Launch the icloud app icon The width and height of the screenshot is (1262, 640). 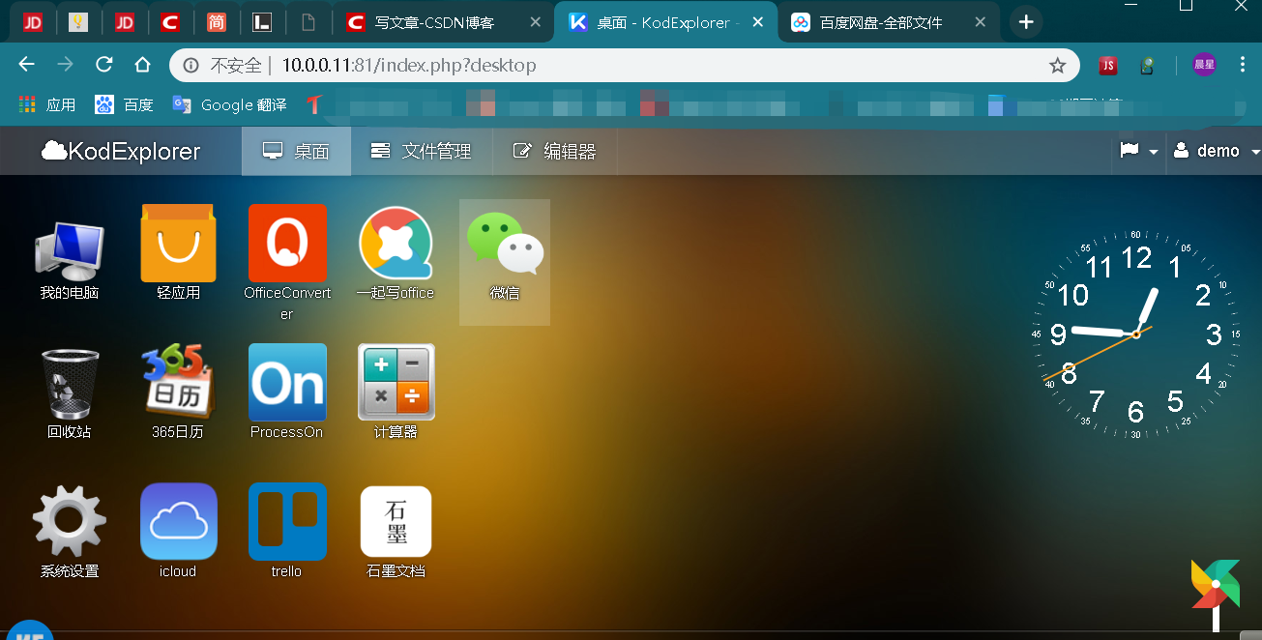[x=179, y=521]
